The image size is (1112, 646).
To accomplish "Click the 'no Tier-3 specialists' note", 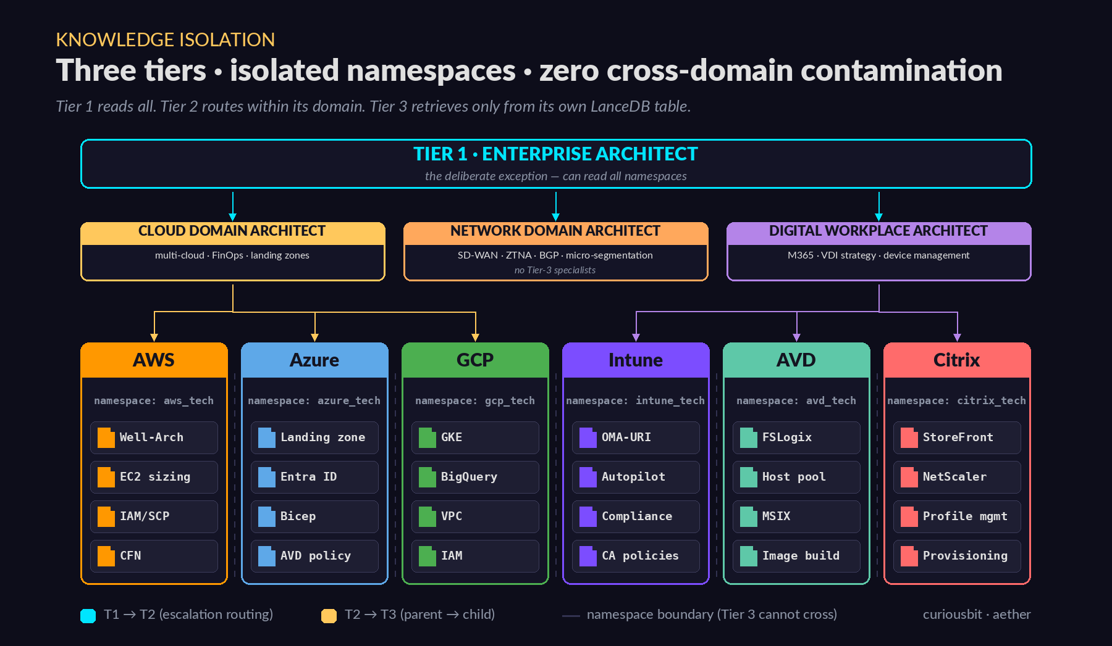I will click(555, 270).
